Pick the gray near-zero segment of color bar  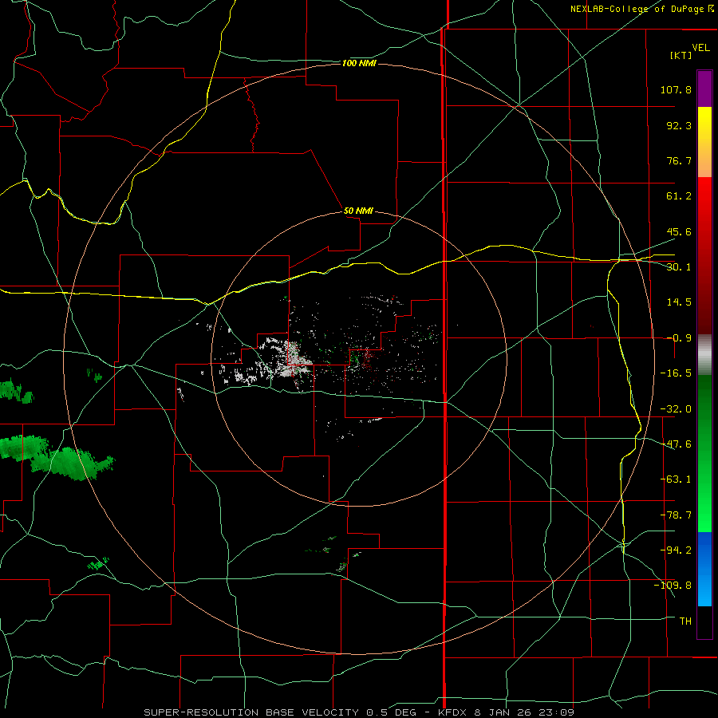(704, 355)
